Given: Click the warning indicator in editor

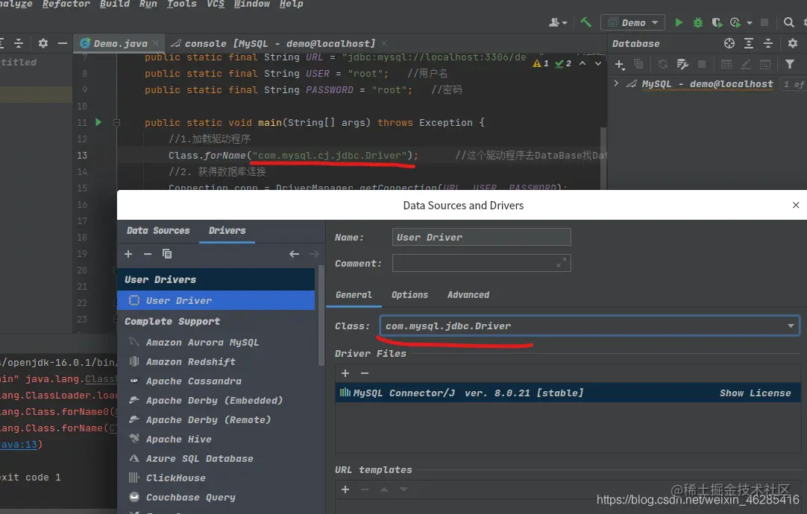Looking at the screenshot, I should pos(541,64).
